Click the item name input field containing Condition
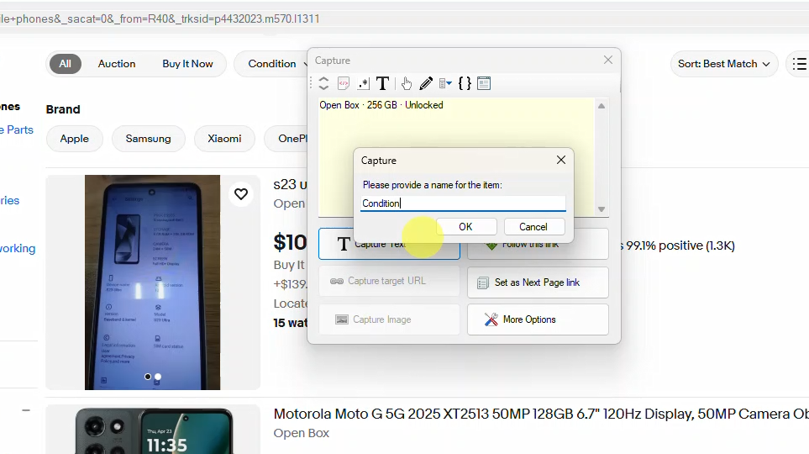The image size is (809, 454). tap(463, 203)
